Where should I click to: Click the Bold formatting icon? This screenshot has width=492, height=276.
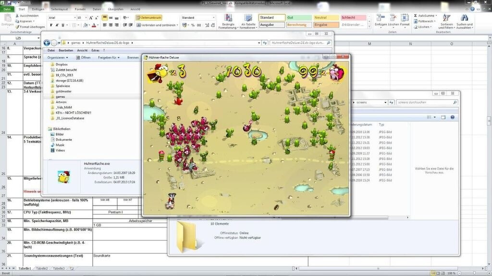(50, 25)
